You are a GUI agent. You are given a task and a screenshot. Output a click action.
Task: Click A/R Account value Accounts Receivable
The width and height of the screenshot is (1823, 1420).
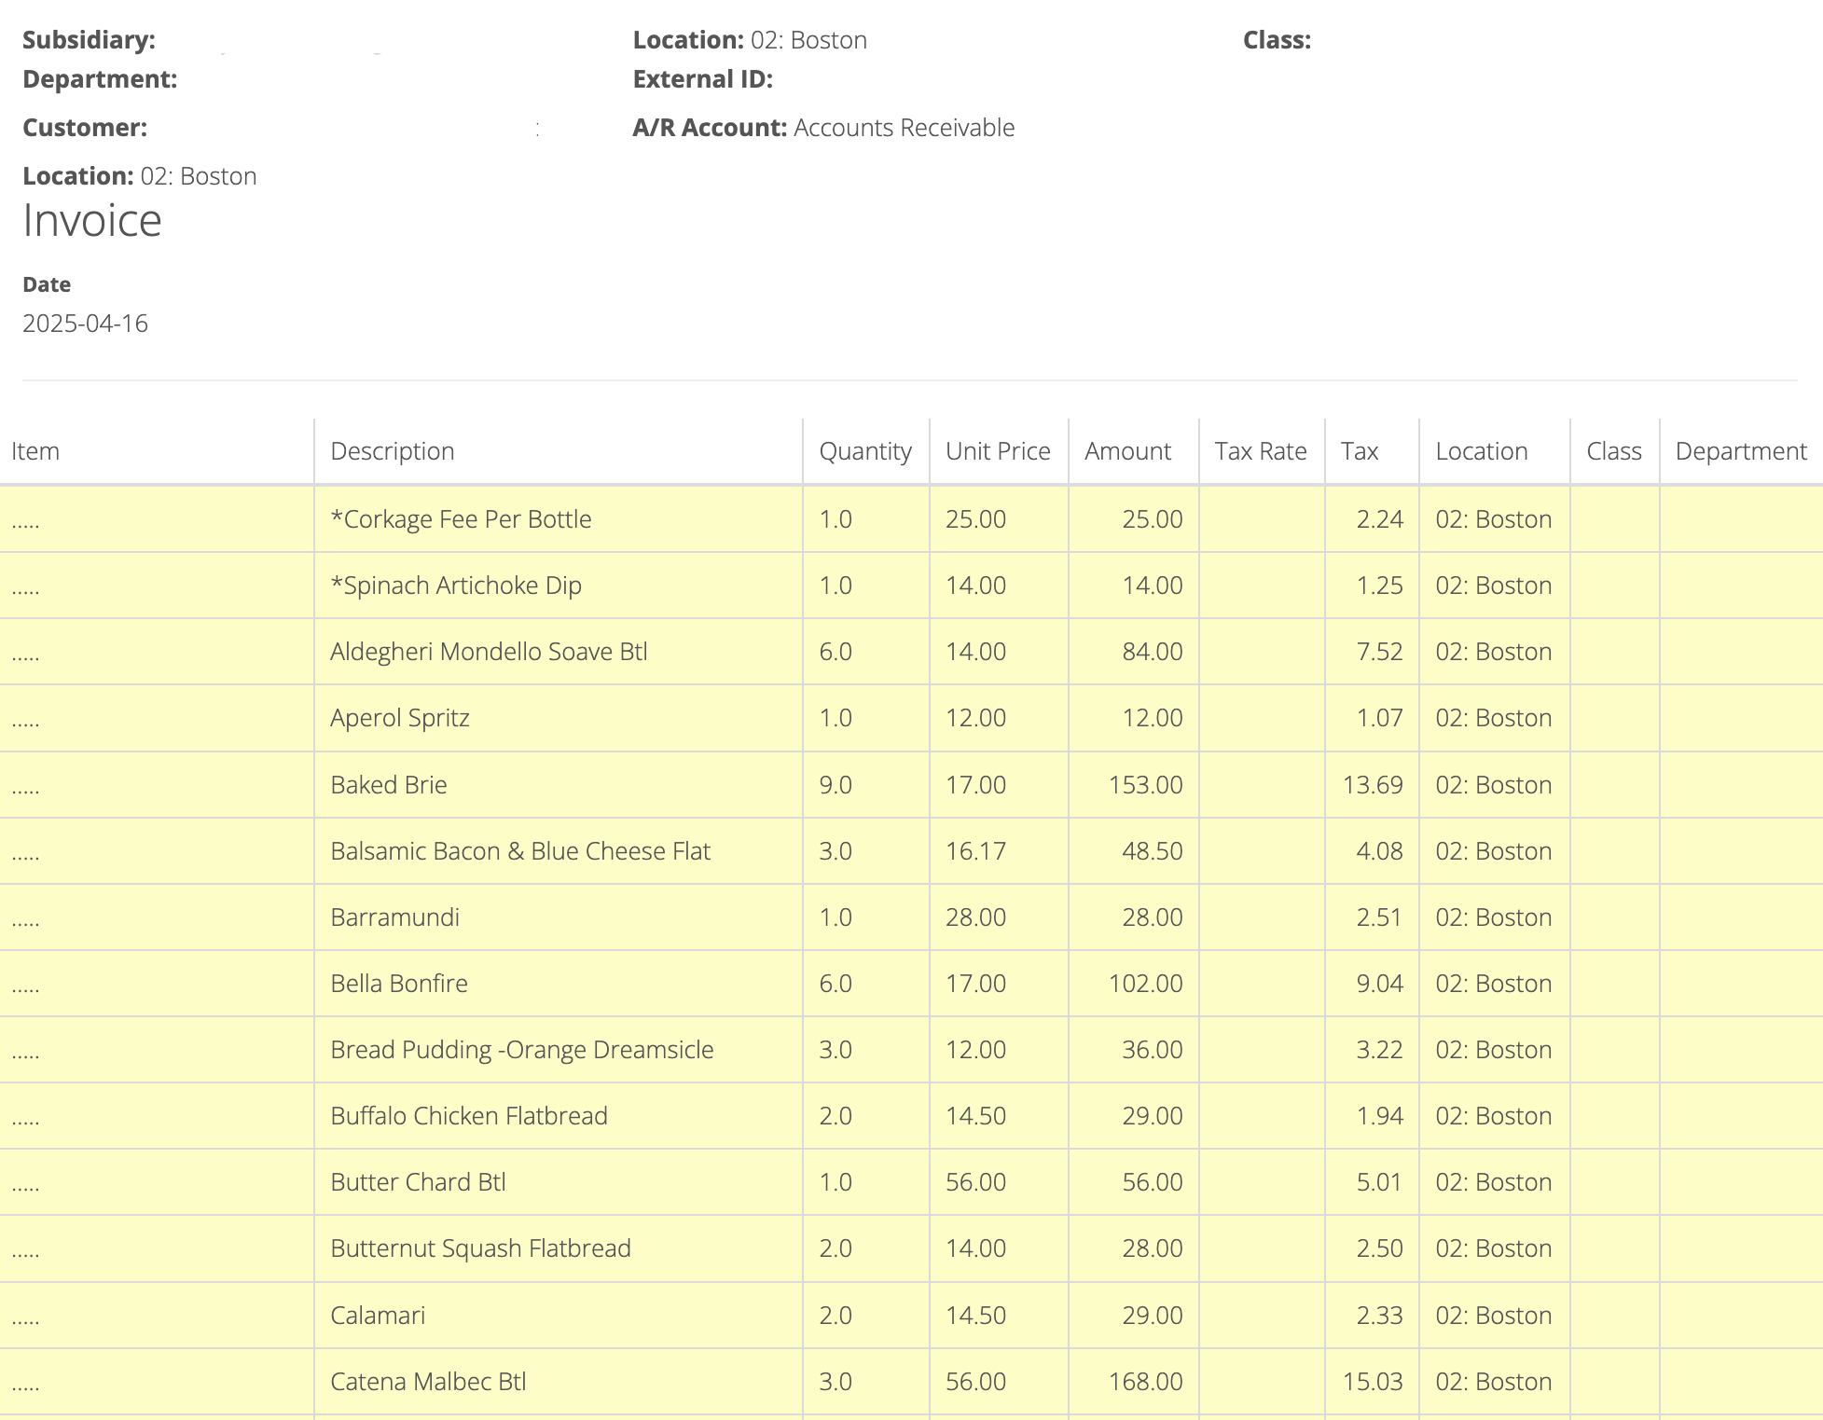click(905, 128)
